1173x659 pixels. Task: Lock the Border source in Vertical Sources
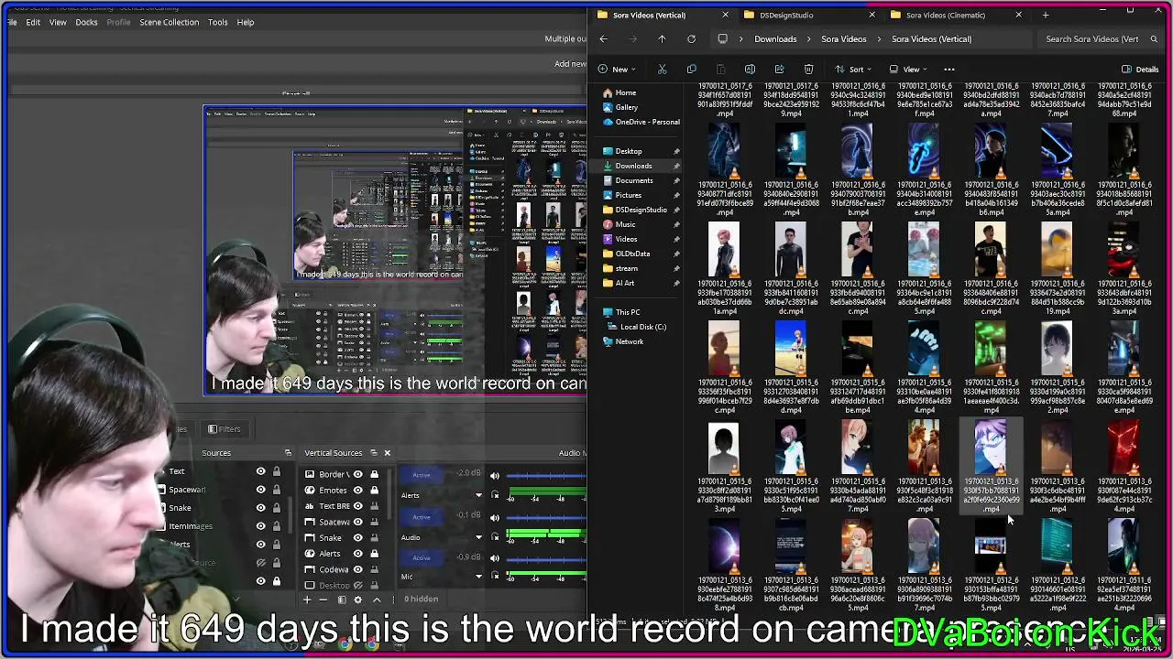[x=374, y=474]
